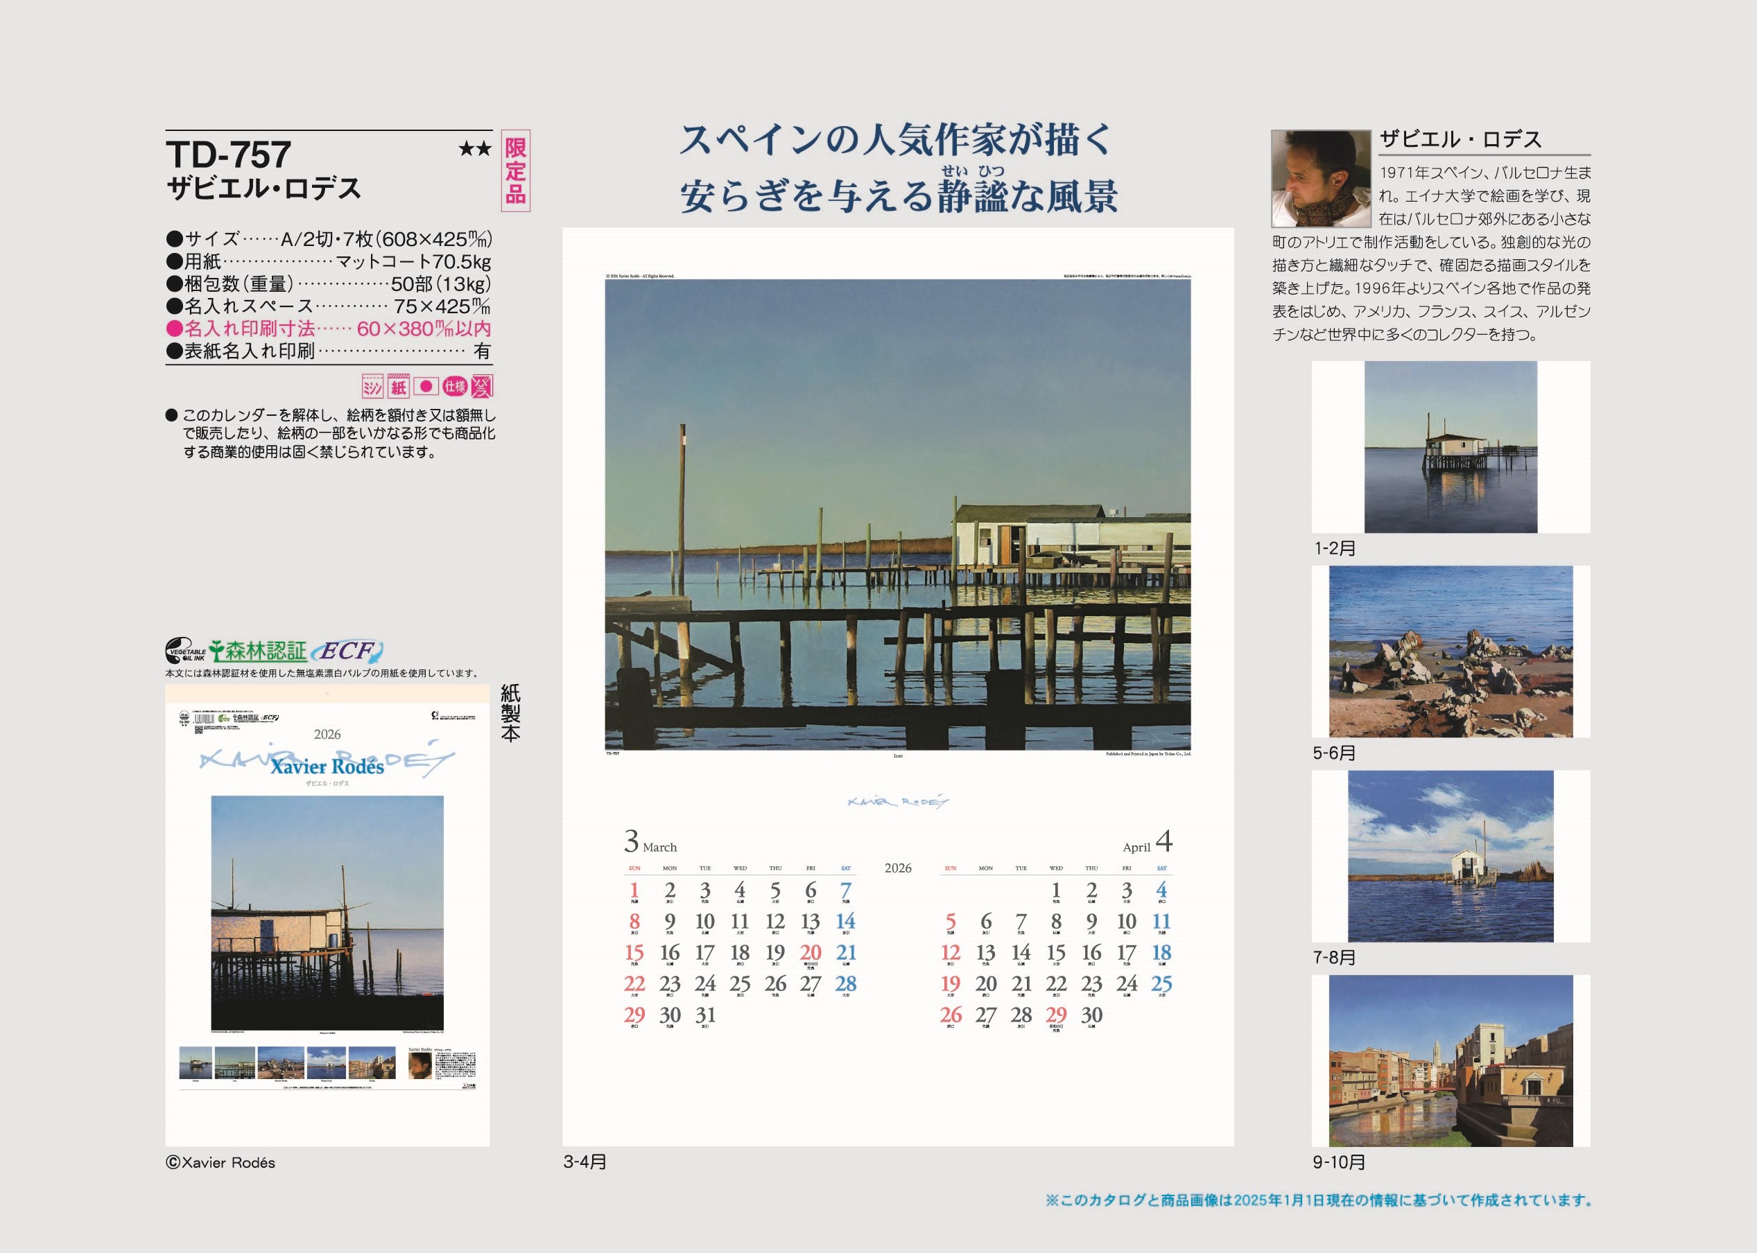The width and height of the screenshot is (1757, 1253).
Task: Click date 30 in the April calendar
Action: click(1091, 1015)
